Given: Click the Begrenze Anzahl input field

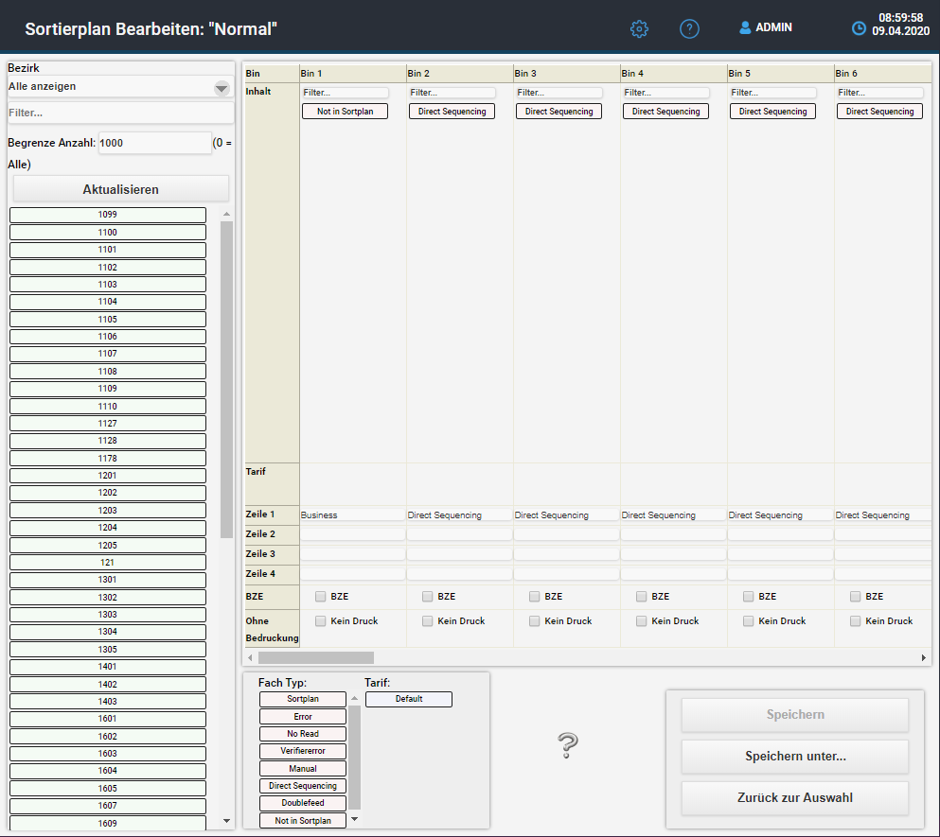Looking at the screenshot, I should click(154, 144).
